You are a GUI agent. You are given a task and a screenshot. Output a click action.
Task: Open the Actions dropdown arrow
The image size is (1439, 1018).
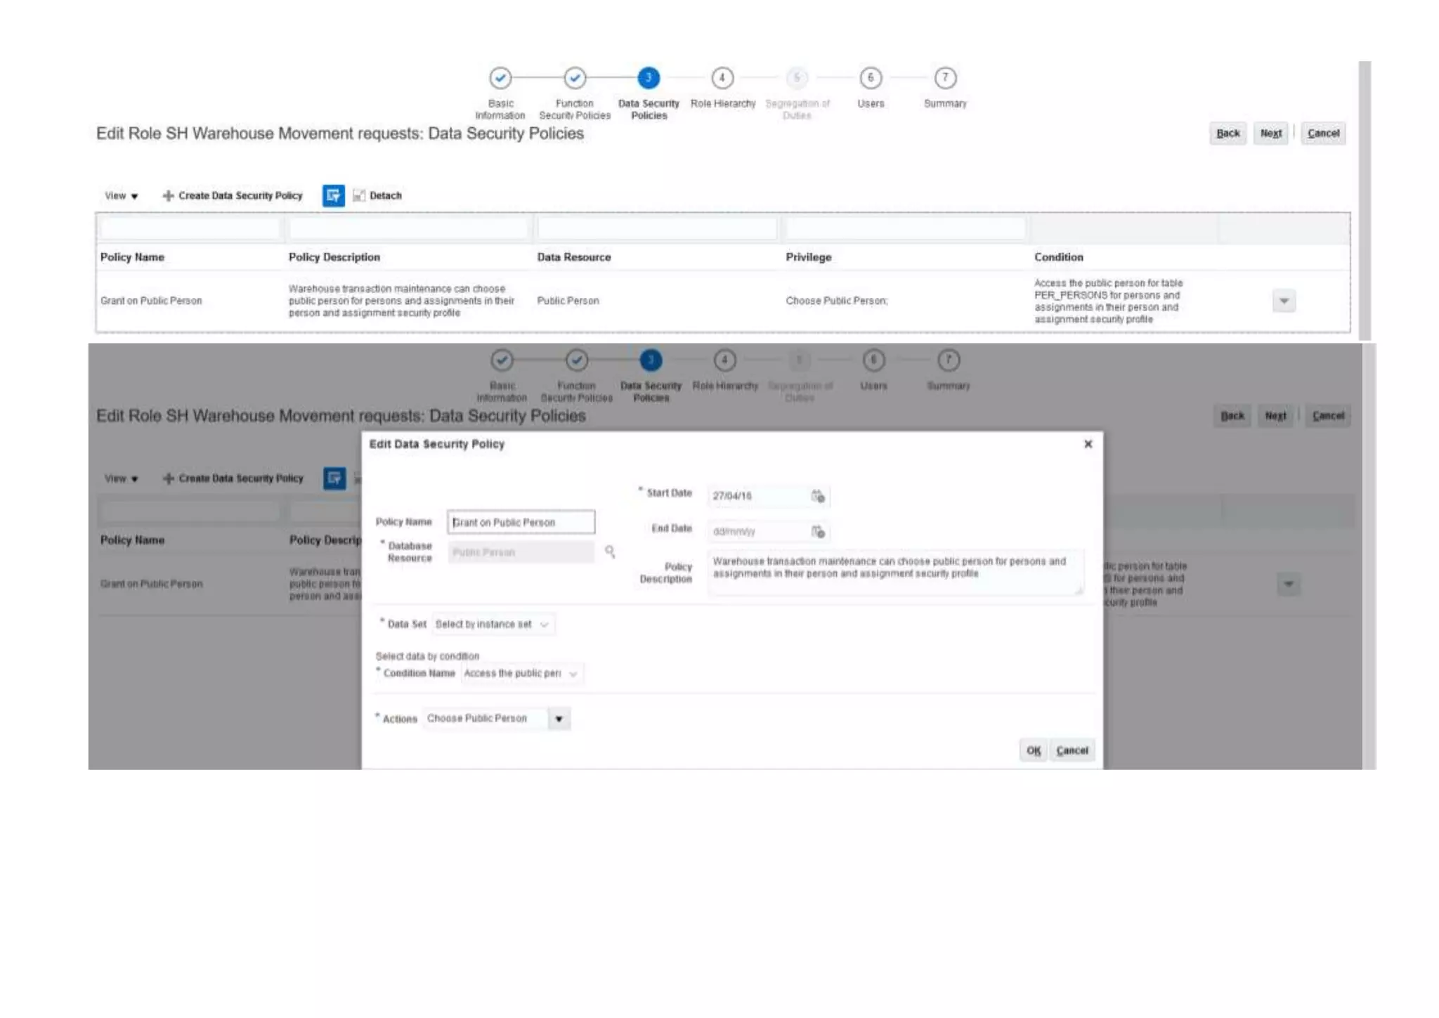559,719
